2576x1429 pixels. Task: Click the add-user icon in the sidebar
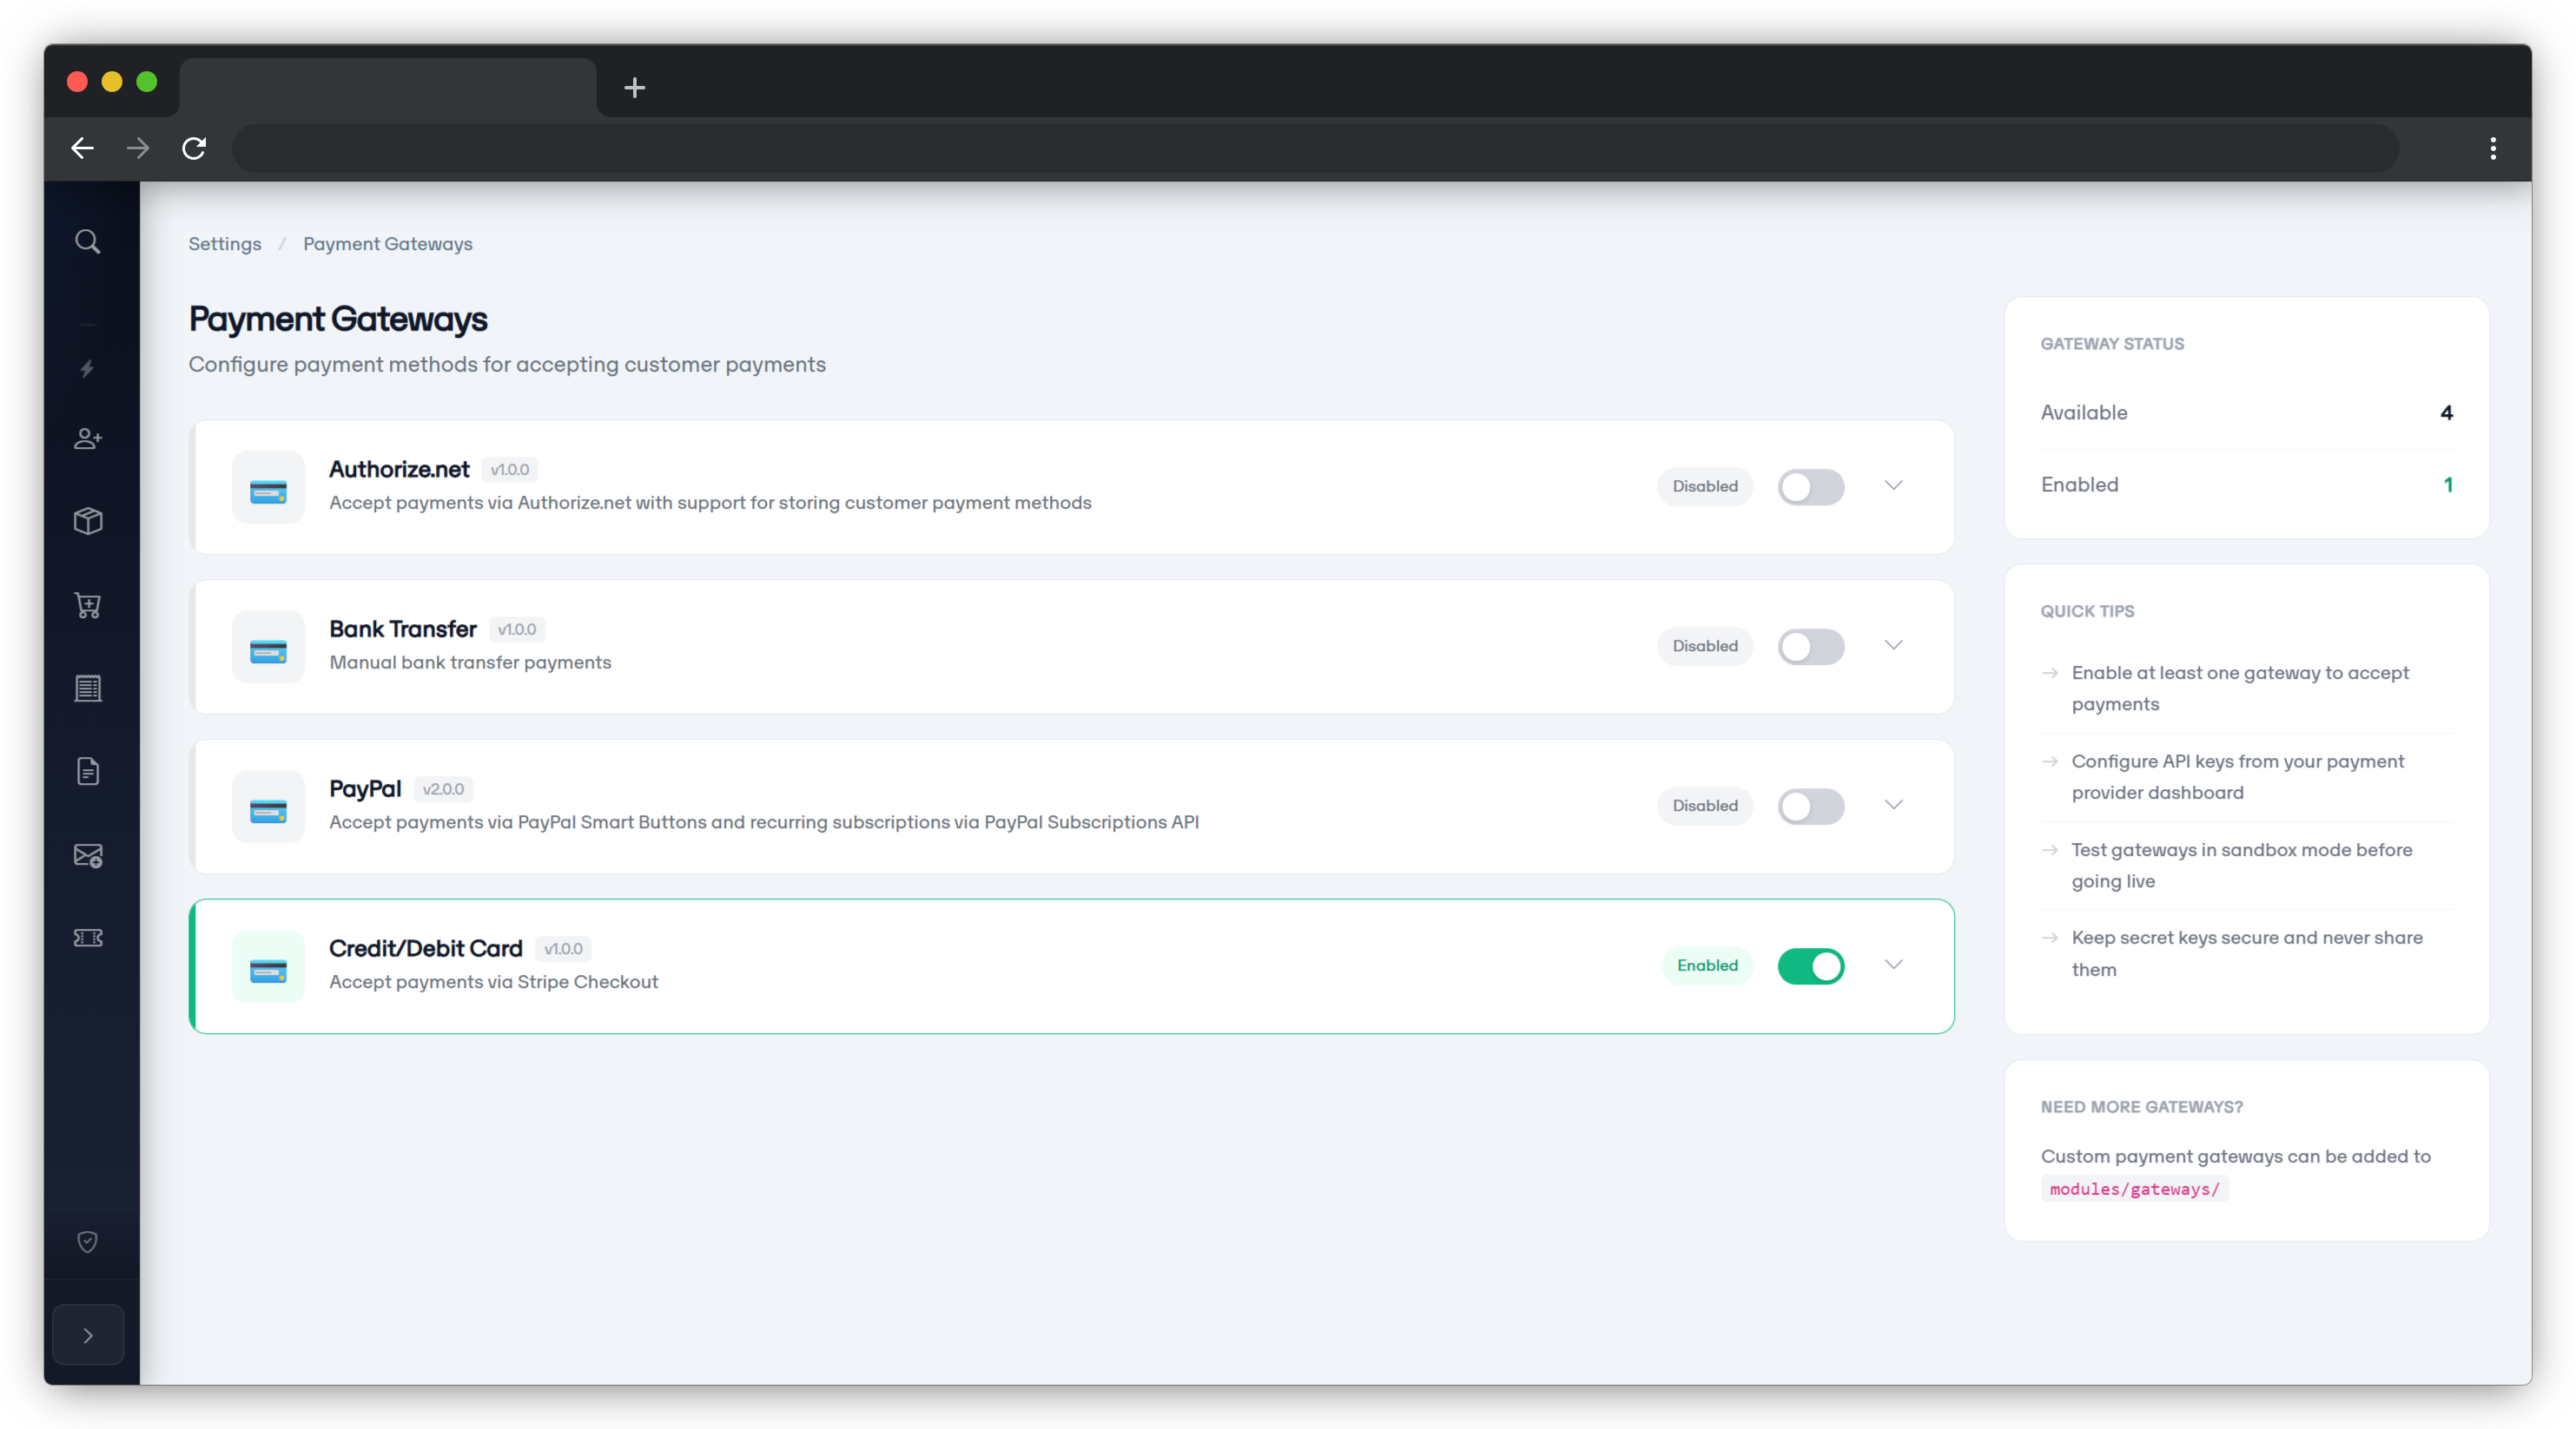pyautogui.click(x=88, y=438)
